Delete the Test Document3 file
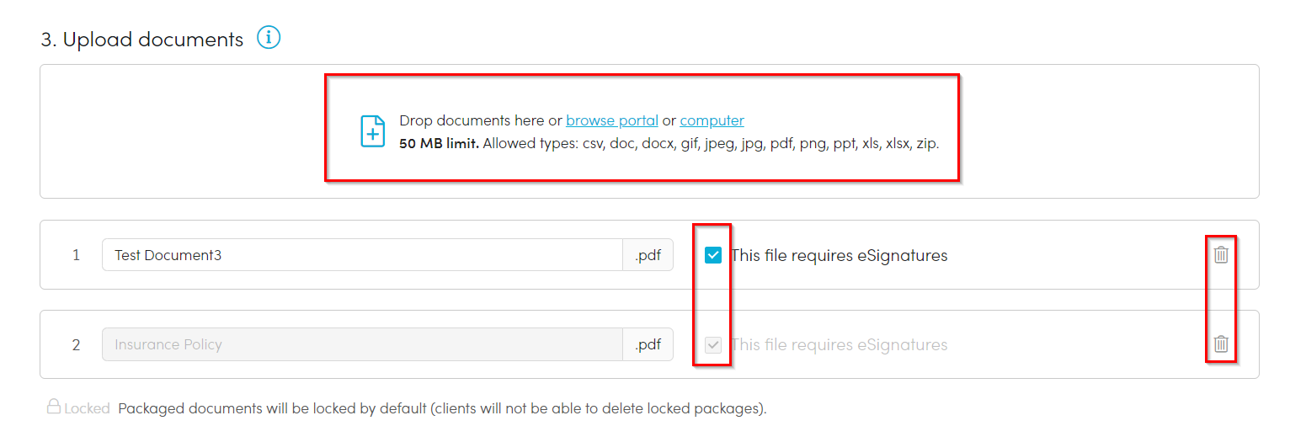Image resolution: width=1290 pixels, height=442 pixels. [x=1220, y=254]
